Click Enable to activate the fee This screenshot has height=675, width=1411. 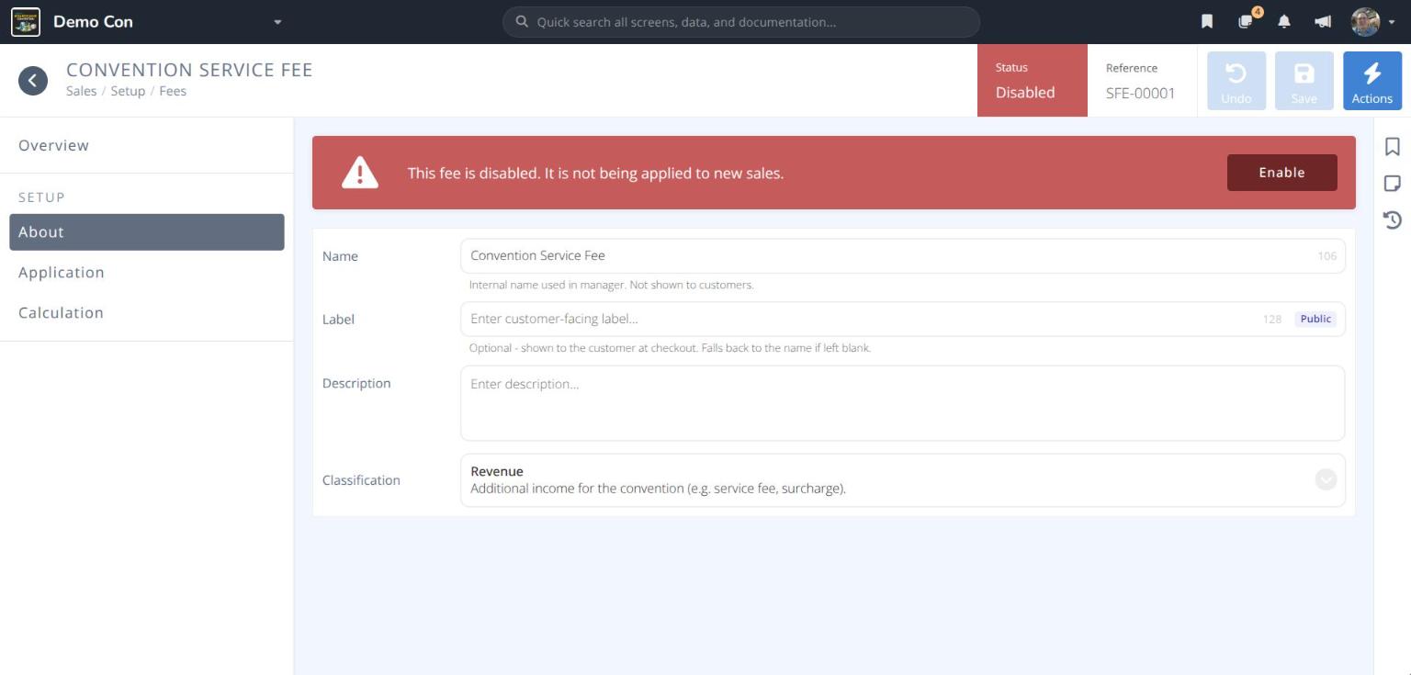pyautogui.click(x=1281, y=173)
